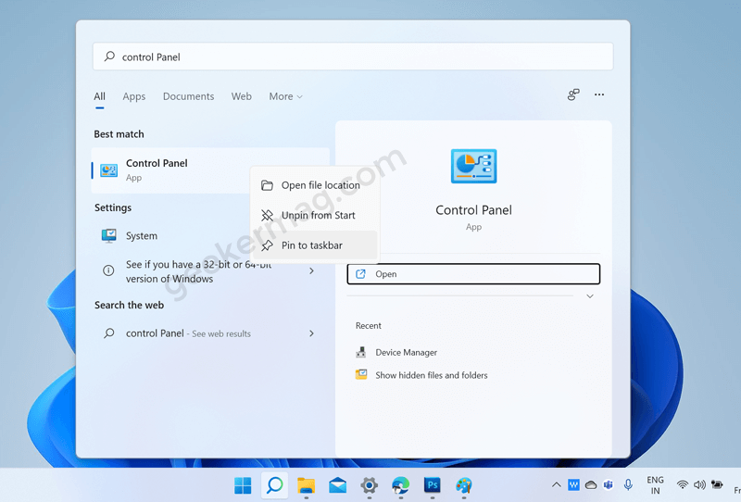This screenshot has width=741, height=502.
Task: Open Device Manager from Recent list
Action: pyautogui.click(x=406, y=353)
